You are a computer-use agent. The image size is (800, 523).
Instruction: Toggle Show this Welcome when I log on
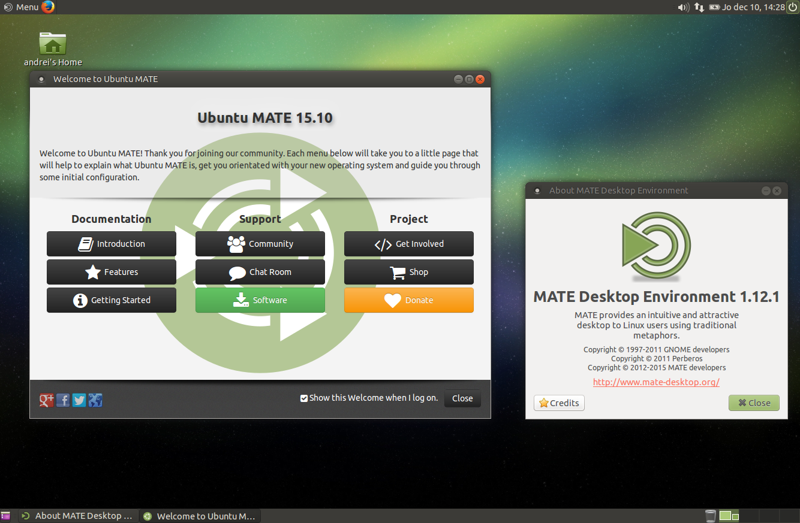coord(304,398)
